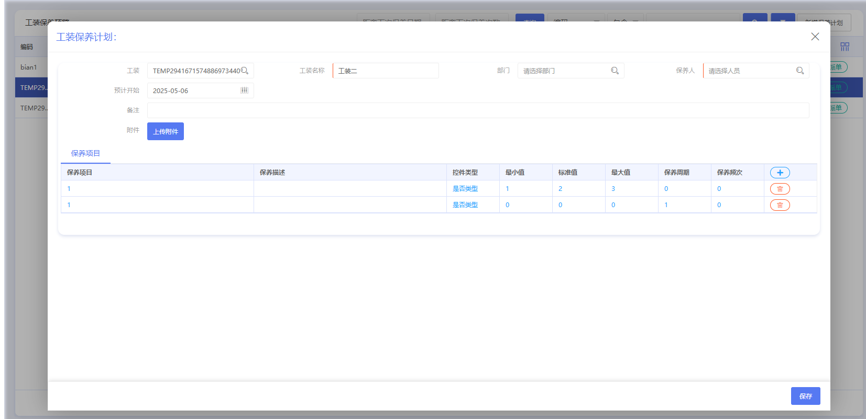Add new maintenance item with plus icon
This screenshot has width=866, height=419.
pos(780,173)
